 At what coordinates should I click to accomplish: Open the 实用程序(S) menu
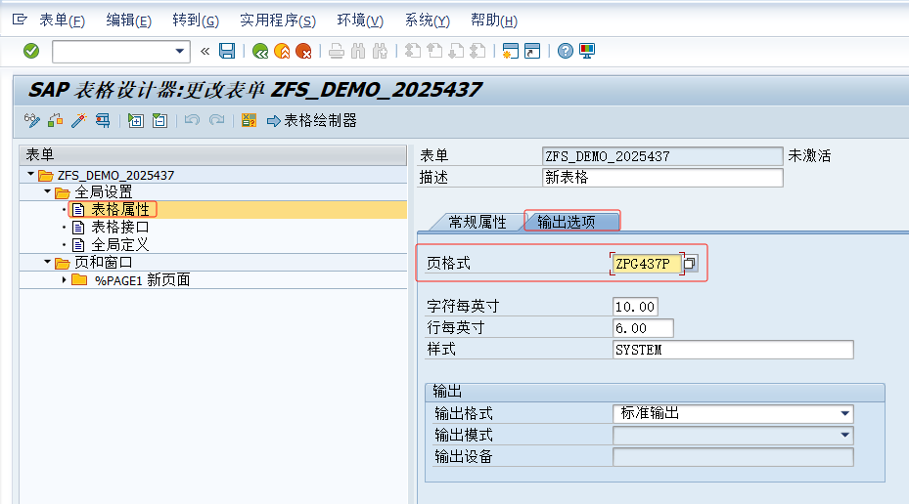[x=278, y=21]
